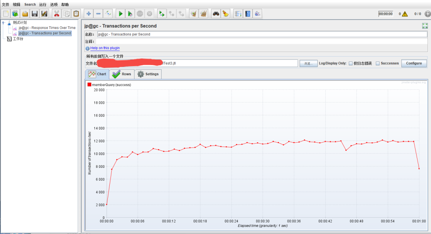Click the warning triangle error counter icon
This screenshot has width=431, height=234.
click(x=405, y=14)
